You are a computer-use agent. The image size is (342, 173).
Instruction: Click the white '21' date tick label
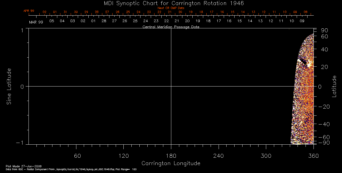click(177, 21)
